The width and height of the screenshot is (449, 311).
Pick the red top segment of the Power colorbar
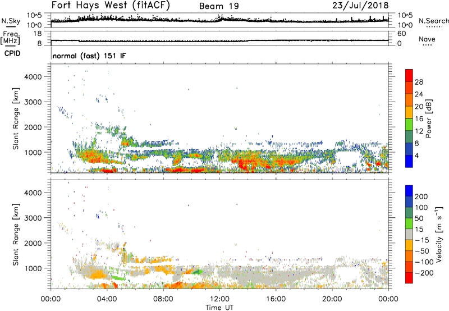(x=409, y=75)
